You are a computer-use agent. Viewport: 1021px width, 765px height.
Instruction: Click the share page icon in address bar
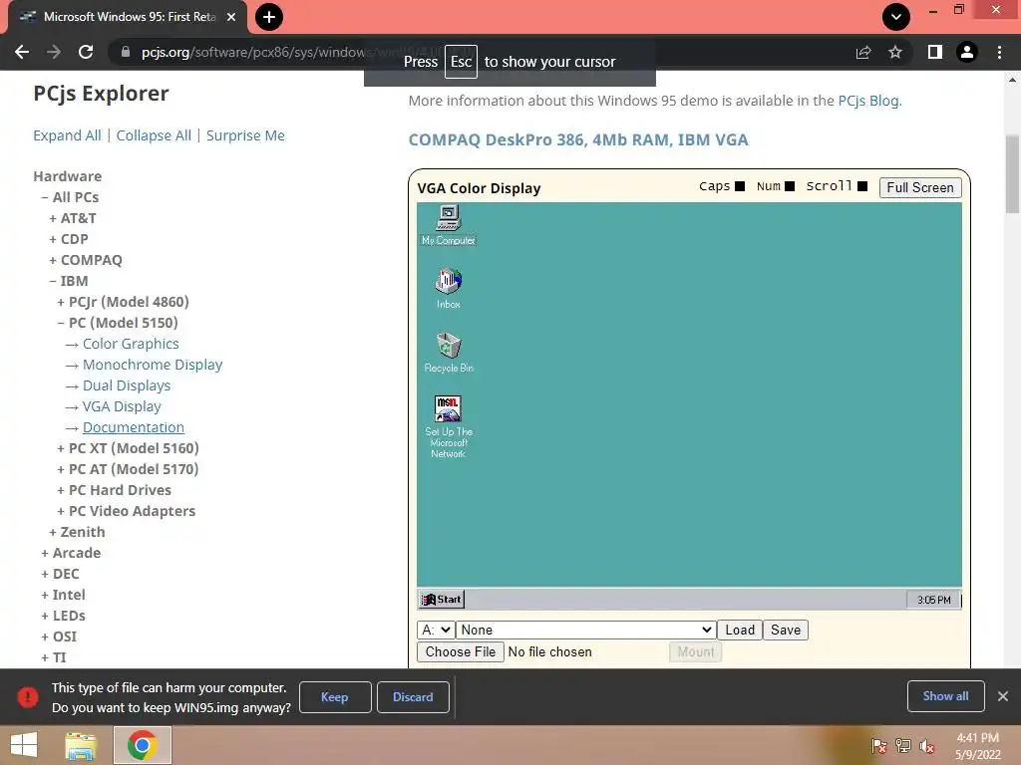pyautogui.click(x=863, y=52)
